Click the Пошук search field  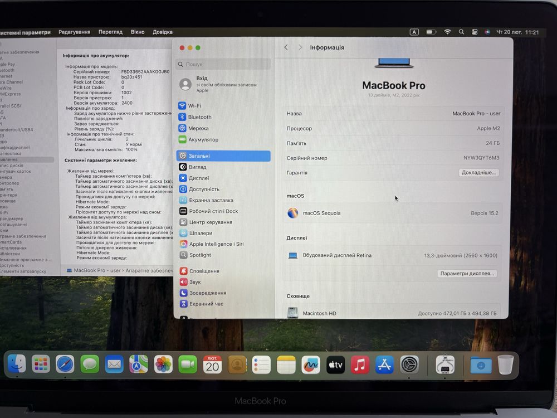point(223,64)
